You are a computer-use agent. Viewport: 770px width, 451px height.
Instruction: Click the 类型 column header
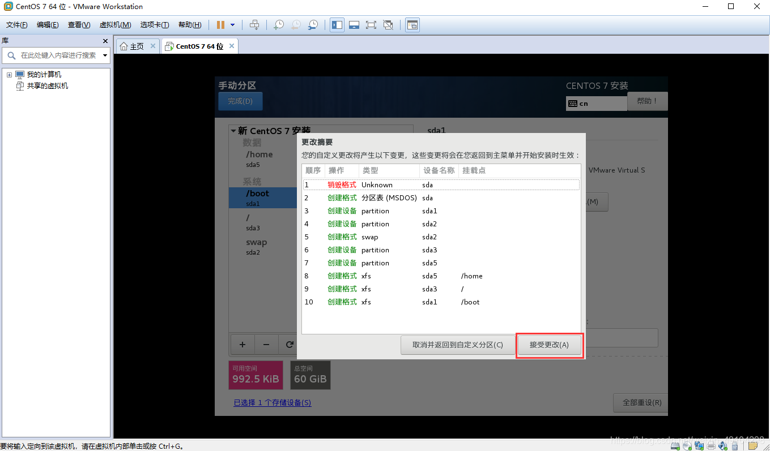pos(390,170)
